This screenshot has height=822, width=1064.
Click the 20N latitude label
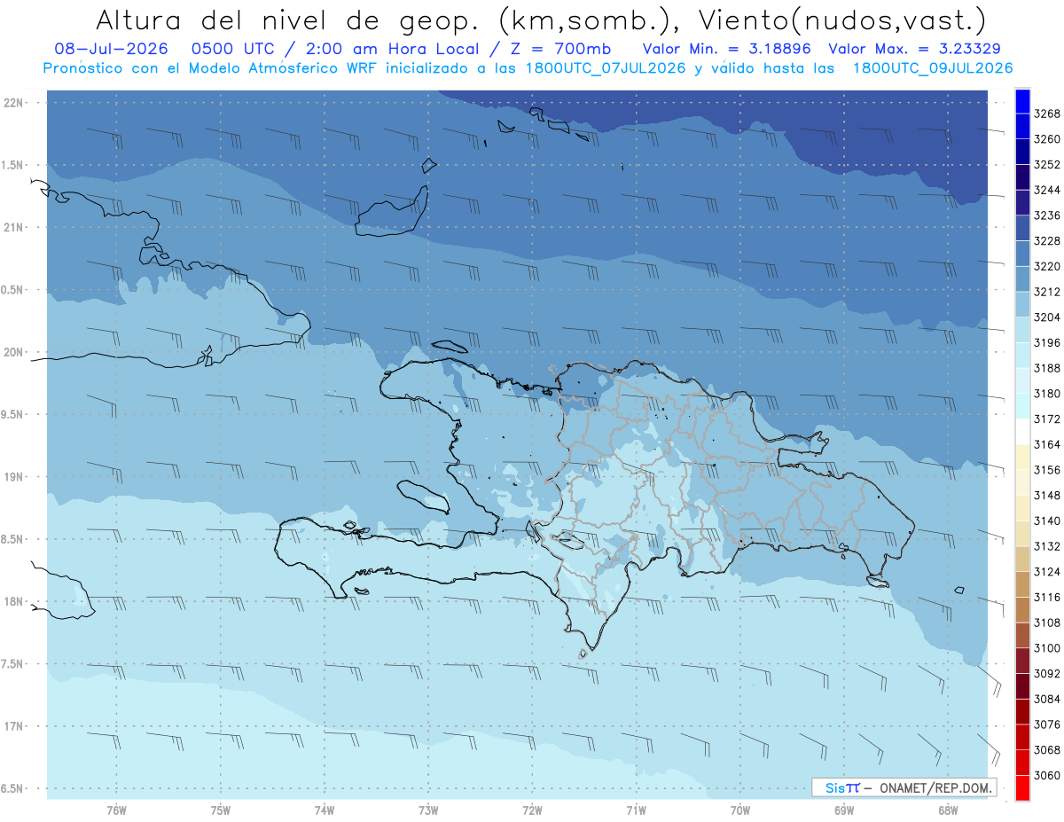14,352
